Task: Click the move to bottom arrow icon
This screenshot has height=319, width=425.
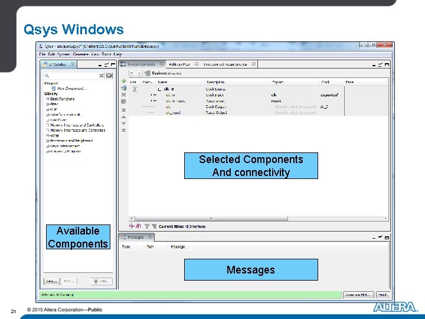Action: click(123, 130)
